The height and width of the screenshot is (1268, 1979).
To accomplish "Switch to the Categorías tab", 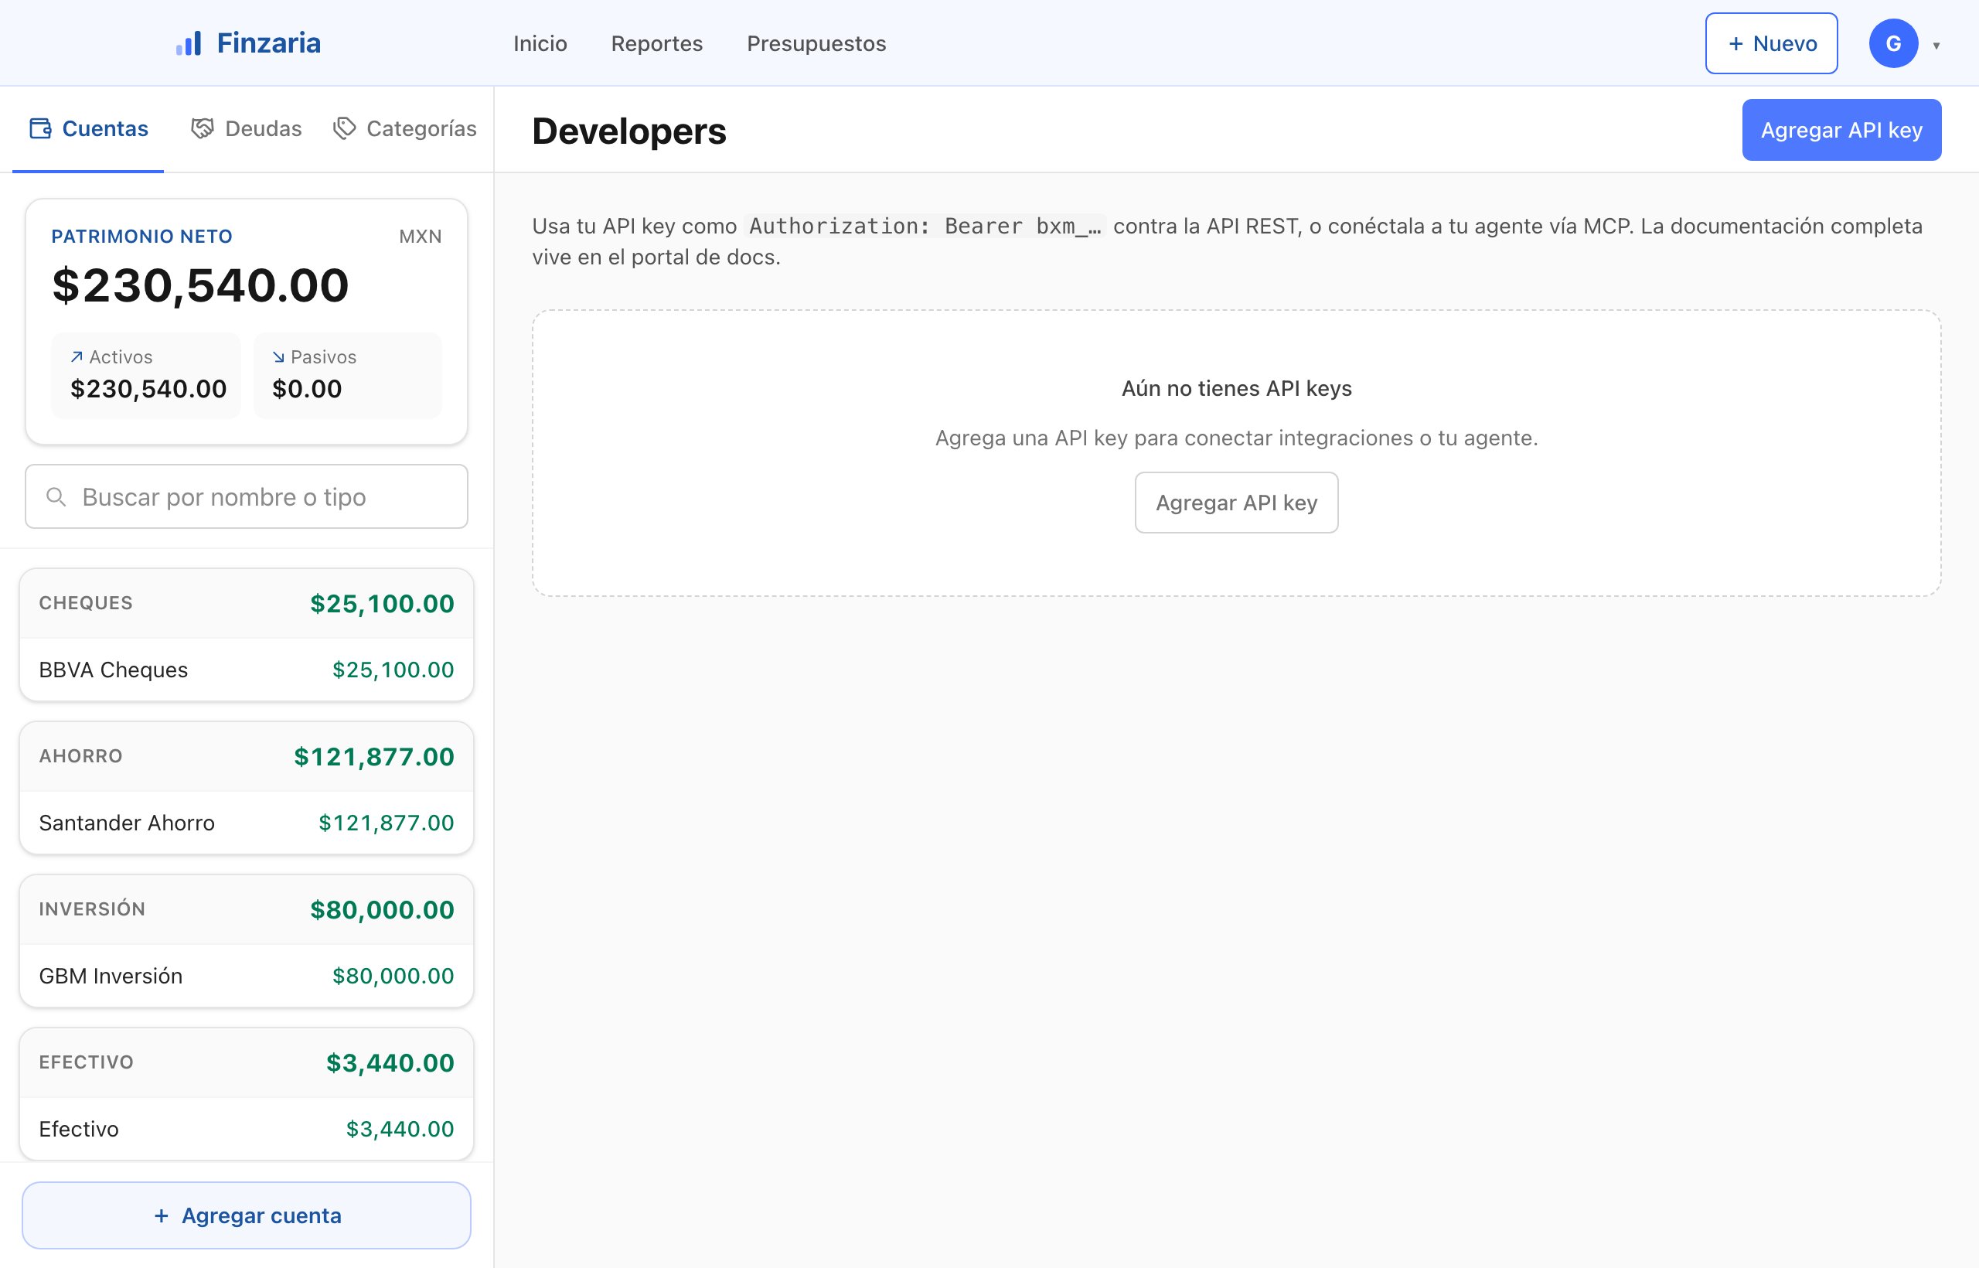I will (x=404, y=128).
